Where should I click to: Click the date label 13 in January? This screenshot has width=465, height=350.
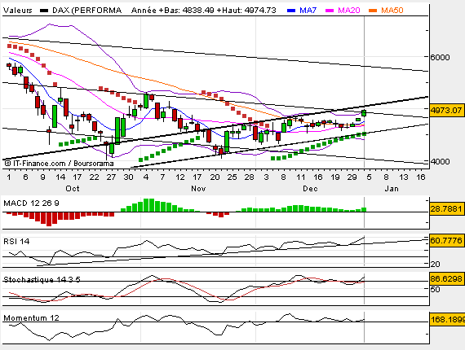pyautogui.click(x=403, y=177)
